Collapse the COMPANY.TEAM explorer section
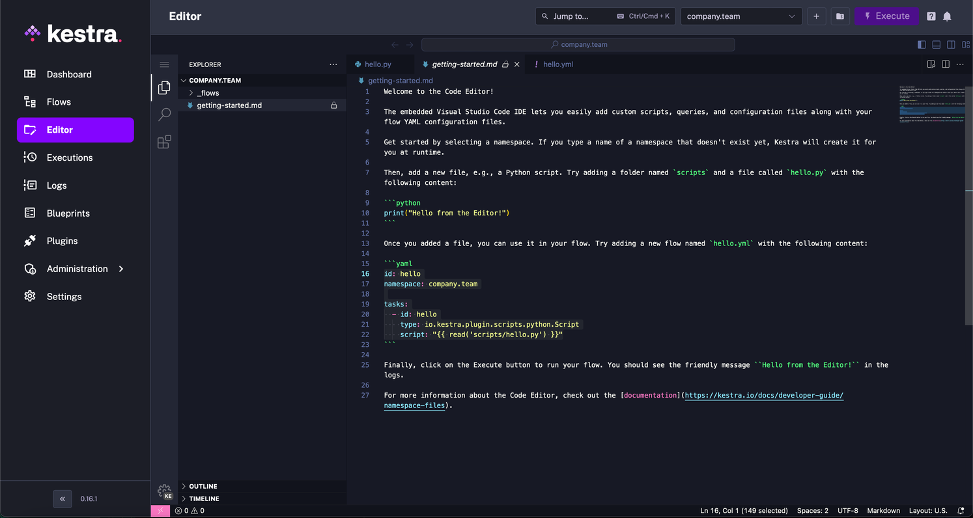The width and height of the screenshot is (973, 518). coord(262,81)
